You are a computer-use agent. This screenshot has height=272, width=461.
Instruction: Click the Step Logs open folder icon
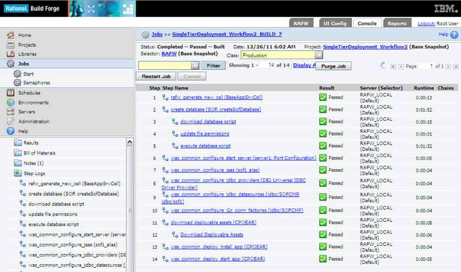coord(18,173)
